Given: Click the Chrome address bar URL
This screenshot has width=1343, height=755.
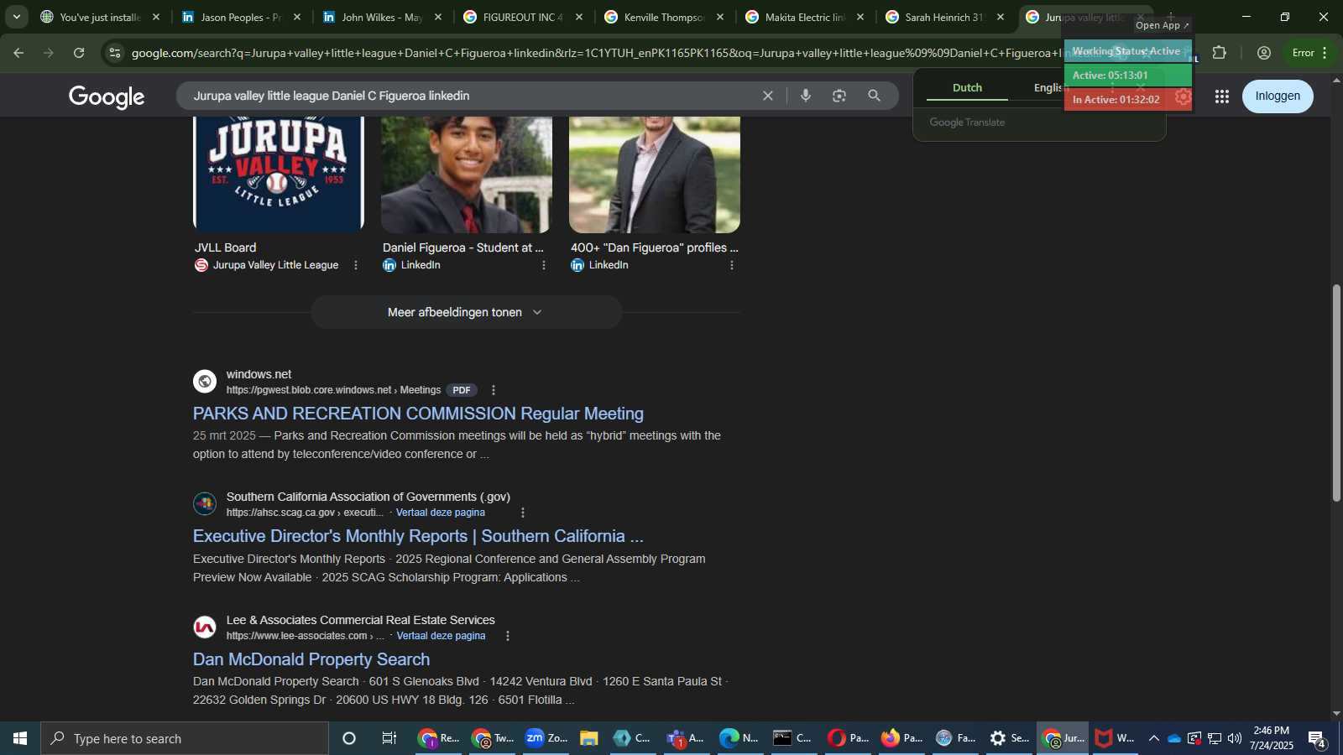Looking at the screenshot, I should pos(596,53).
